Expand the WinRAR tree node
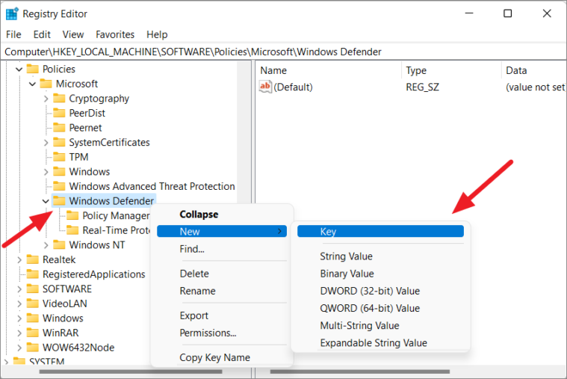This screenshot has height=379, width=567. [19, 333]
